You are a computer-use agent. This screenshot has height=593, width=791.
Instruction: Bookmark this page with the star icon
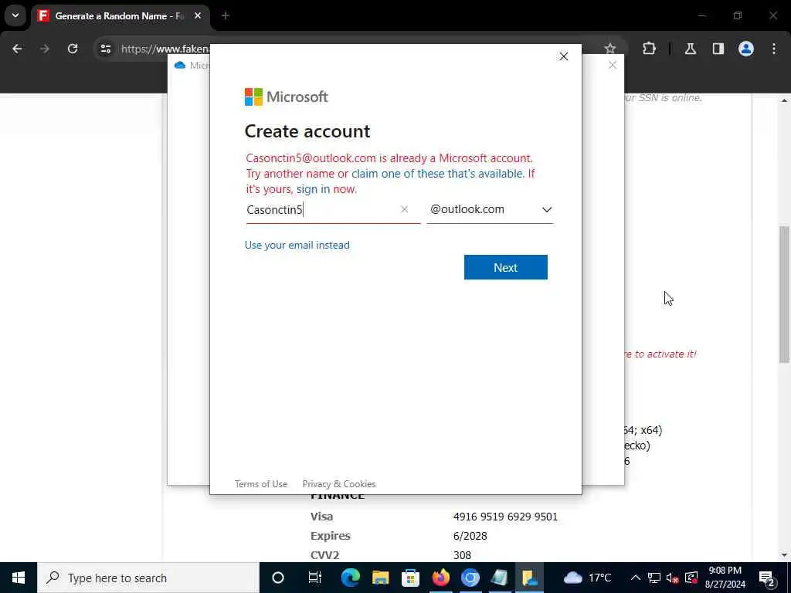[x=610, y=49]
